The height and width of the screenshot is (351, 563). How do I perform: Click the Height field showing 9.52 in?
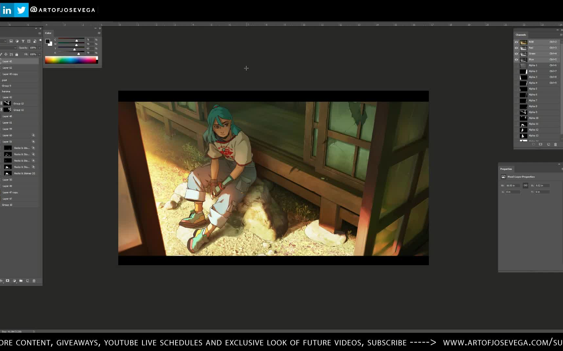(542, 186)
